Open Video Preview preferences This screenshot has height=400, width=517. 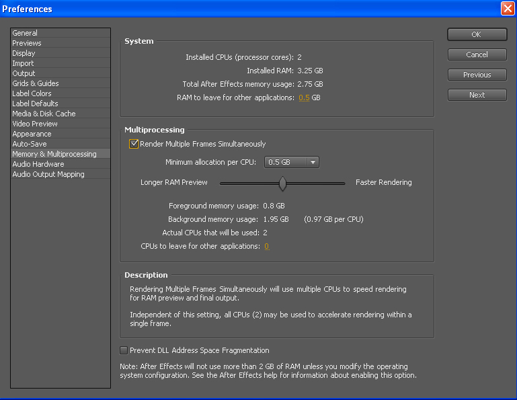(x=61, y=124)
